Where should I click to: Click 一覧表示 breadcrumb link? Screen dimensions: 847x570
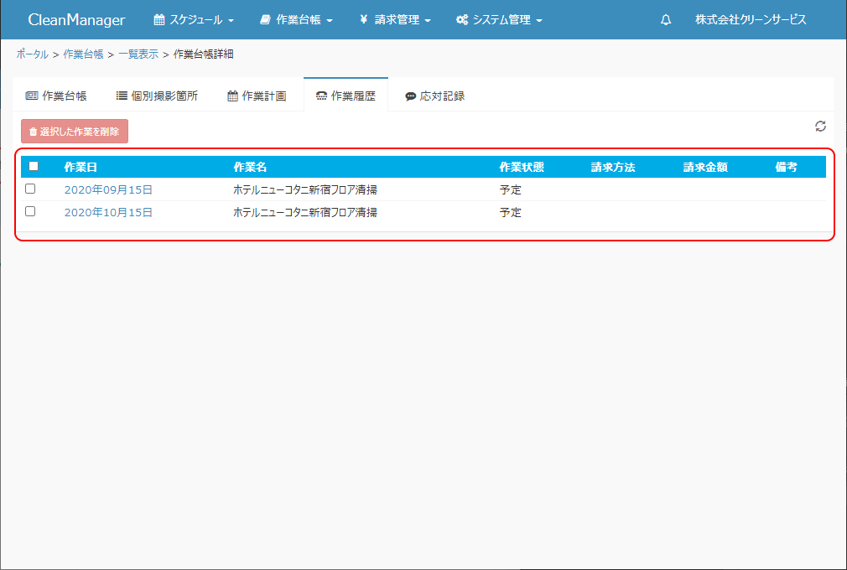tap(138, 54)
